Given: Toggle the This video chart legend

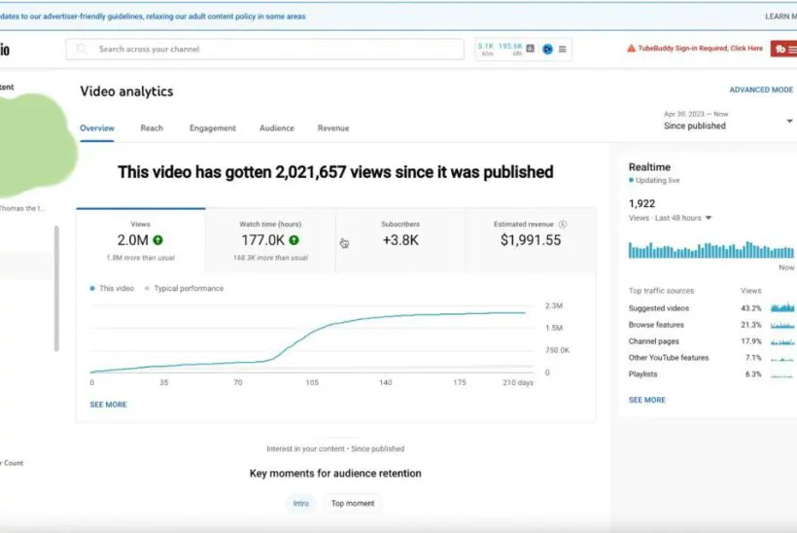Looking at the screenshot, I should (112, 289).
